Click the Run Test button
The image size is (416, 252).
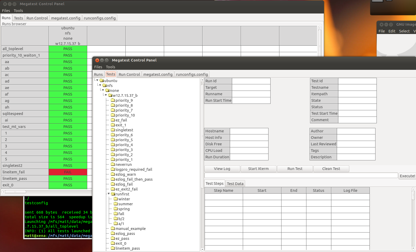[295, 169]
